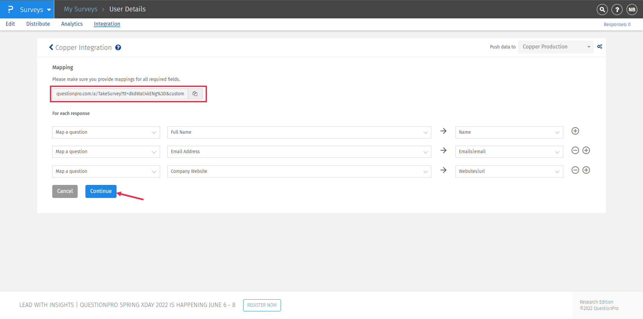Expand the Company Website question dropdown
Screen dimensions: 643x319
(299, 172)
